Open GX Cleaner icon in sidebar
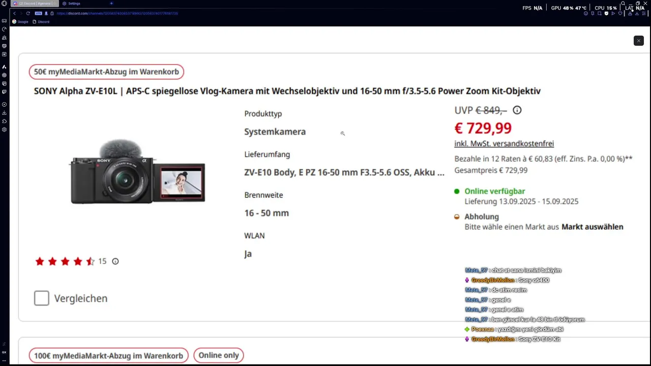This screenshot has height=366, width=651. pos(4,38)
